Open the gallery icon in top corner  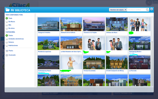point(149,2)
